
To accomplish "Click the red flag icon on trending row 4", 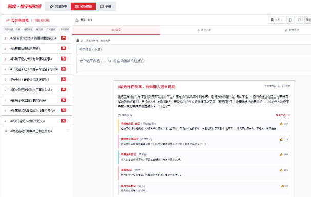I will coord(63,69).
